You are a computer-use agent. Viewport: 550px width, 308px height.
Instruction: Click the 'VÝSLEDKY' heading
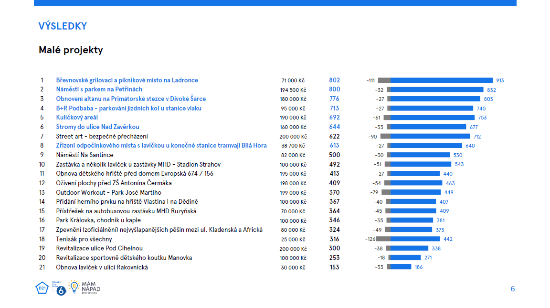pos(63,26)
